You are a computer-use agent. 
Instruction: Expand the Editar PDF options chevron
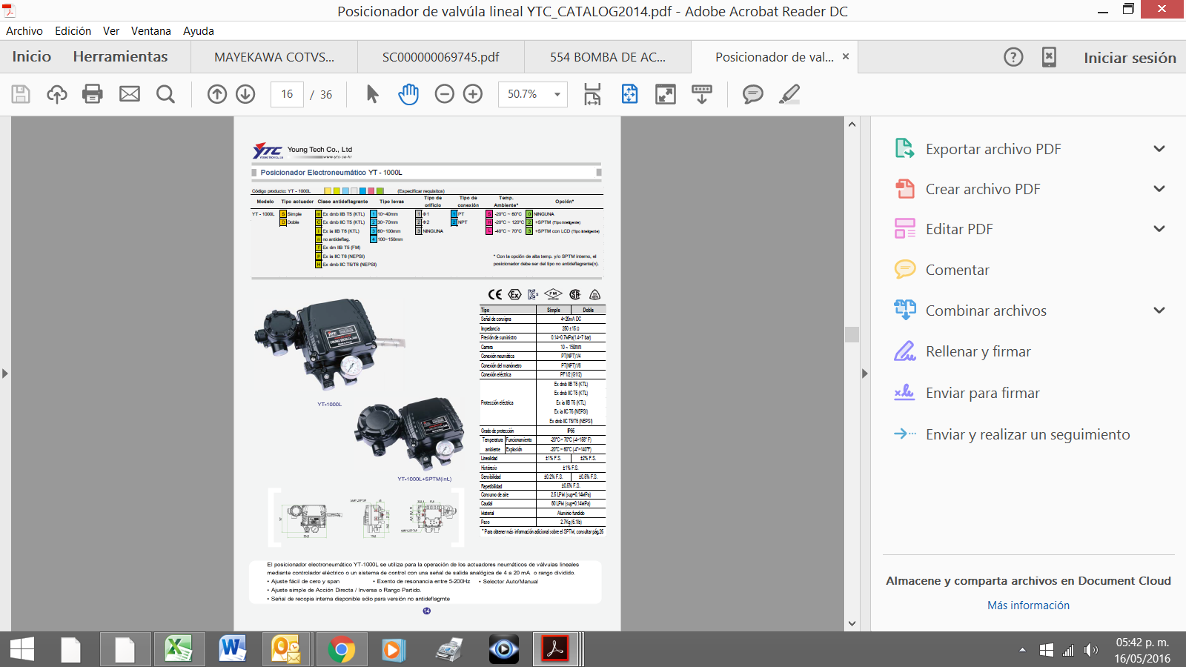1159,229
